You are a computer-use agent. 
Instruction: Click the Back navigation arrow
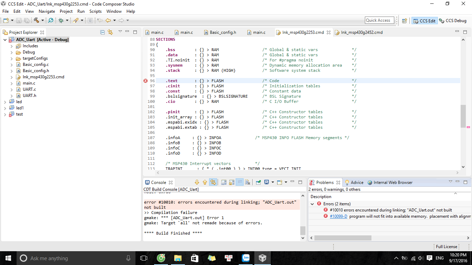[108, 20]
